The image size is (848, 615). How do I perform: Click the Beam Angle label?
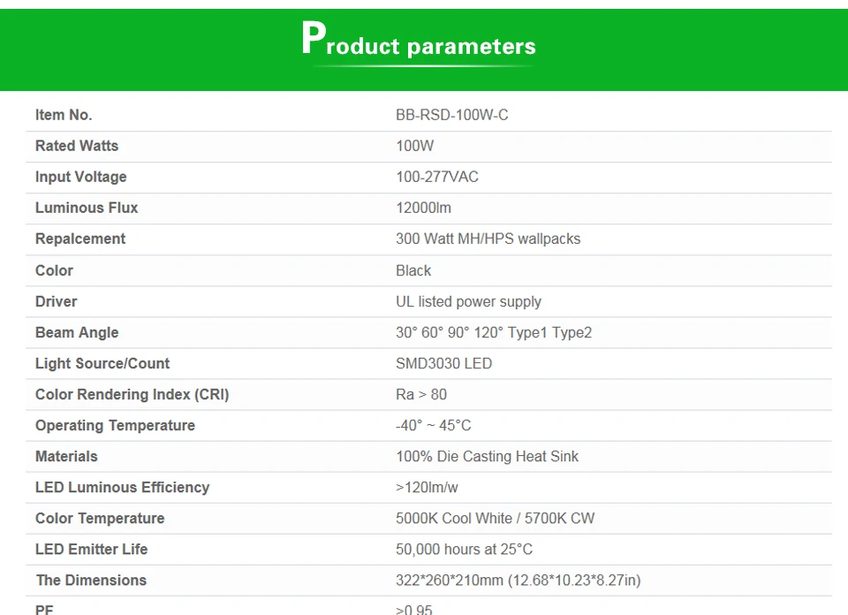tap(77, 332)
